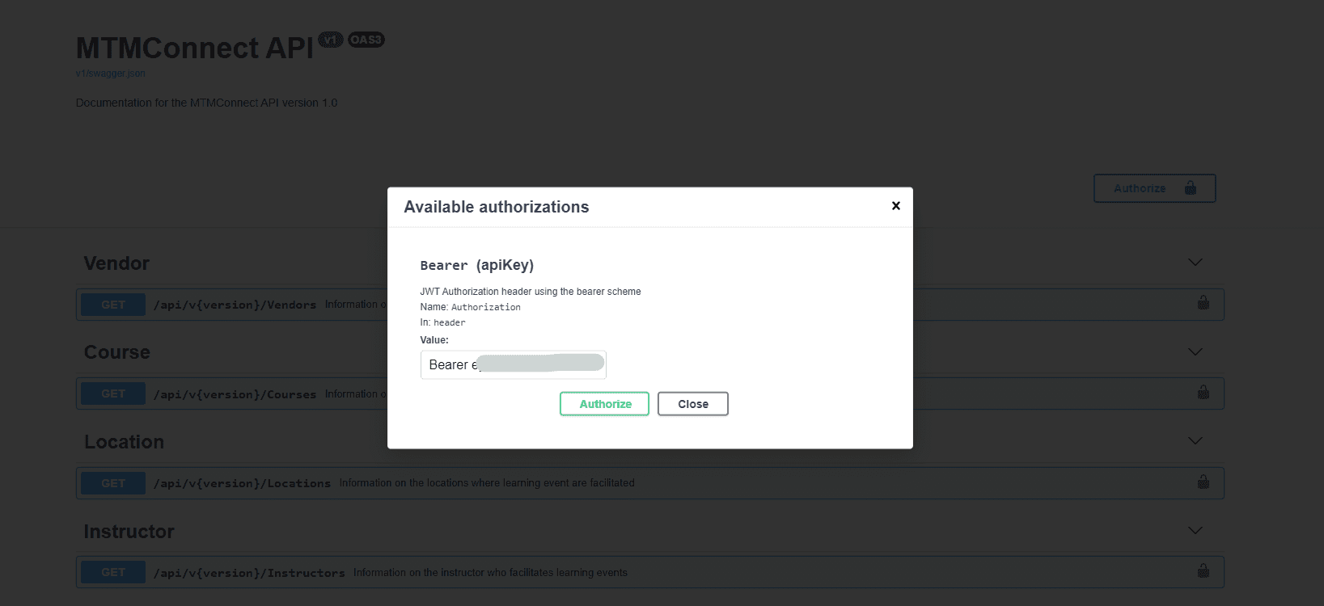Open the Authorize button with lock in the page header
The width and height of the screenshot is (1324, 606).
[x=1154, y=188]
